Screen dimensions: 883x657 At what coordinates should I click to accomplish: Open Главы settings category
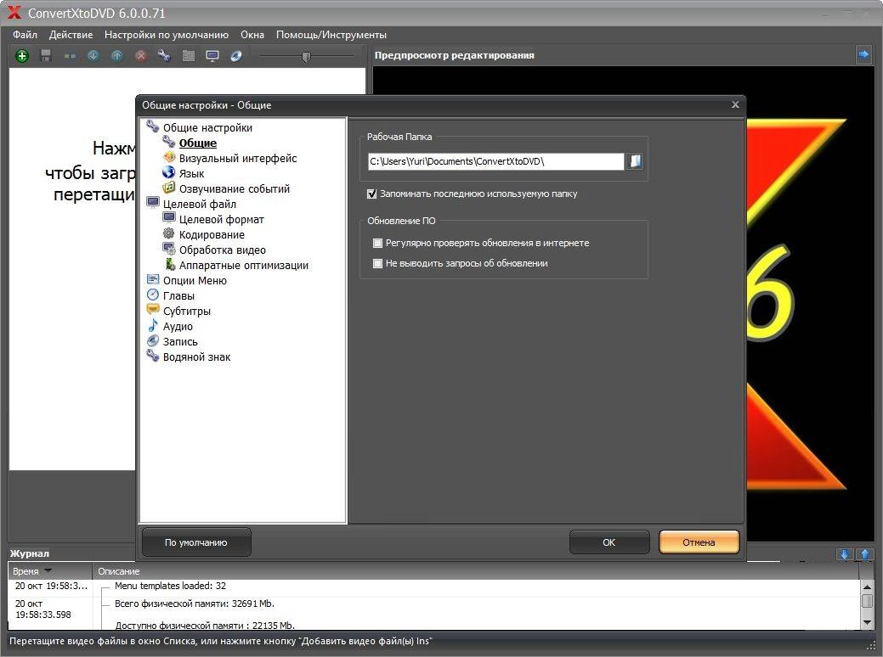coord(178,295)
